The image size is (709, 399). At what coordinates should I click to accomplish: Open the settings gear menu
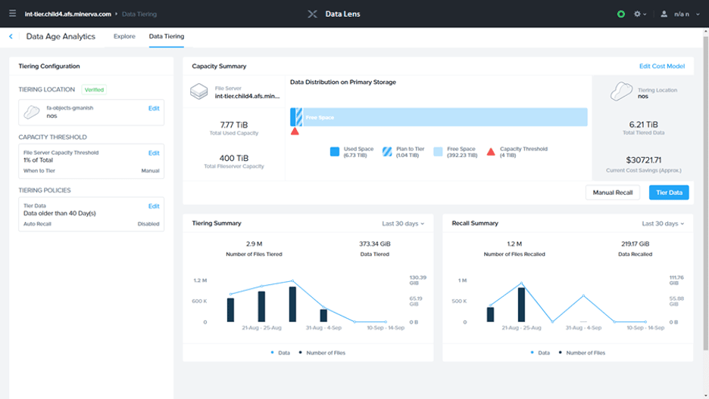[640, 14]
